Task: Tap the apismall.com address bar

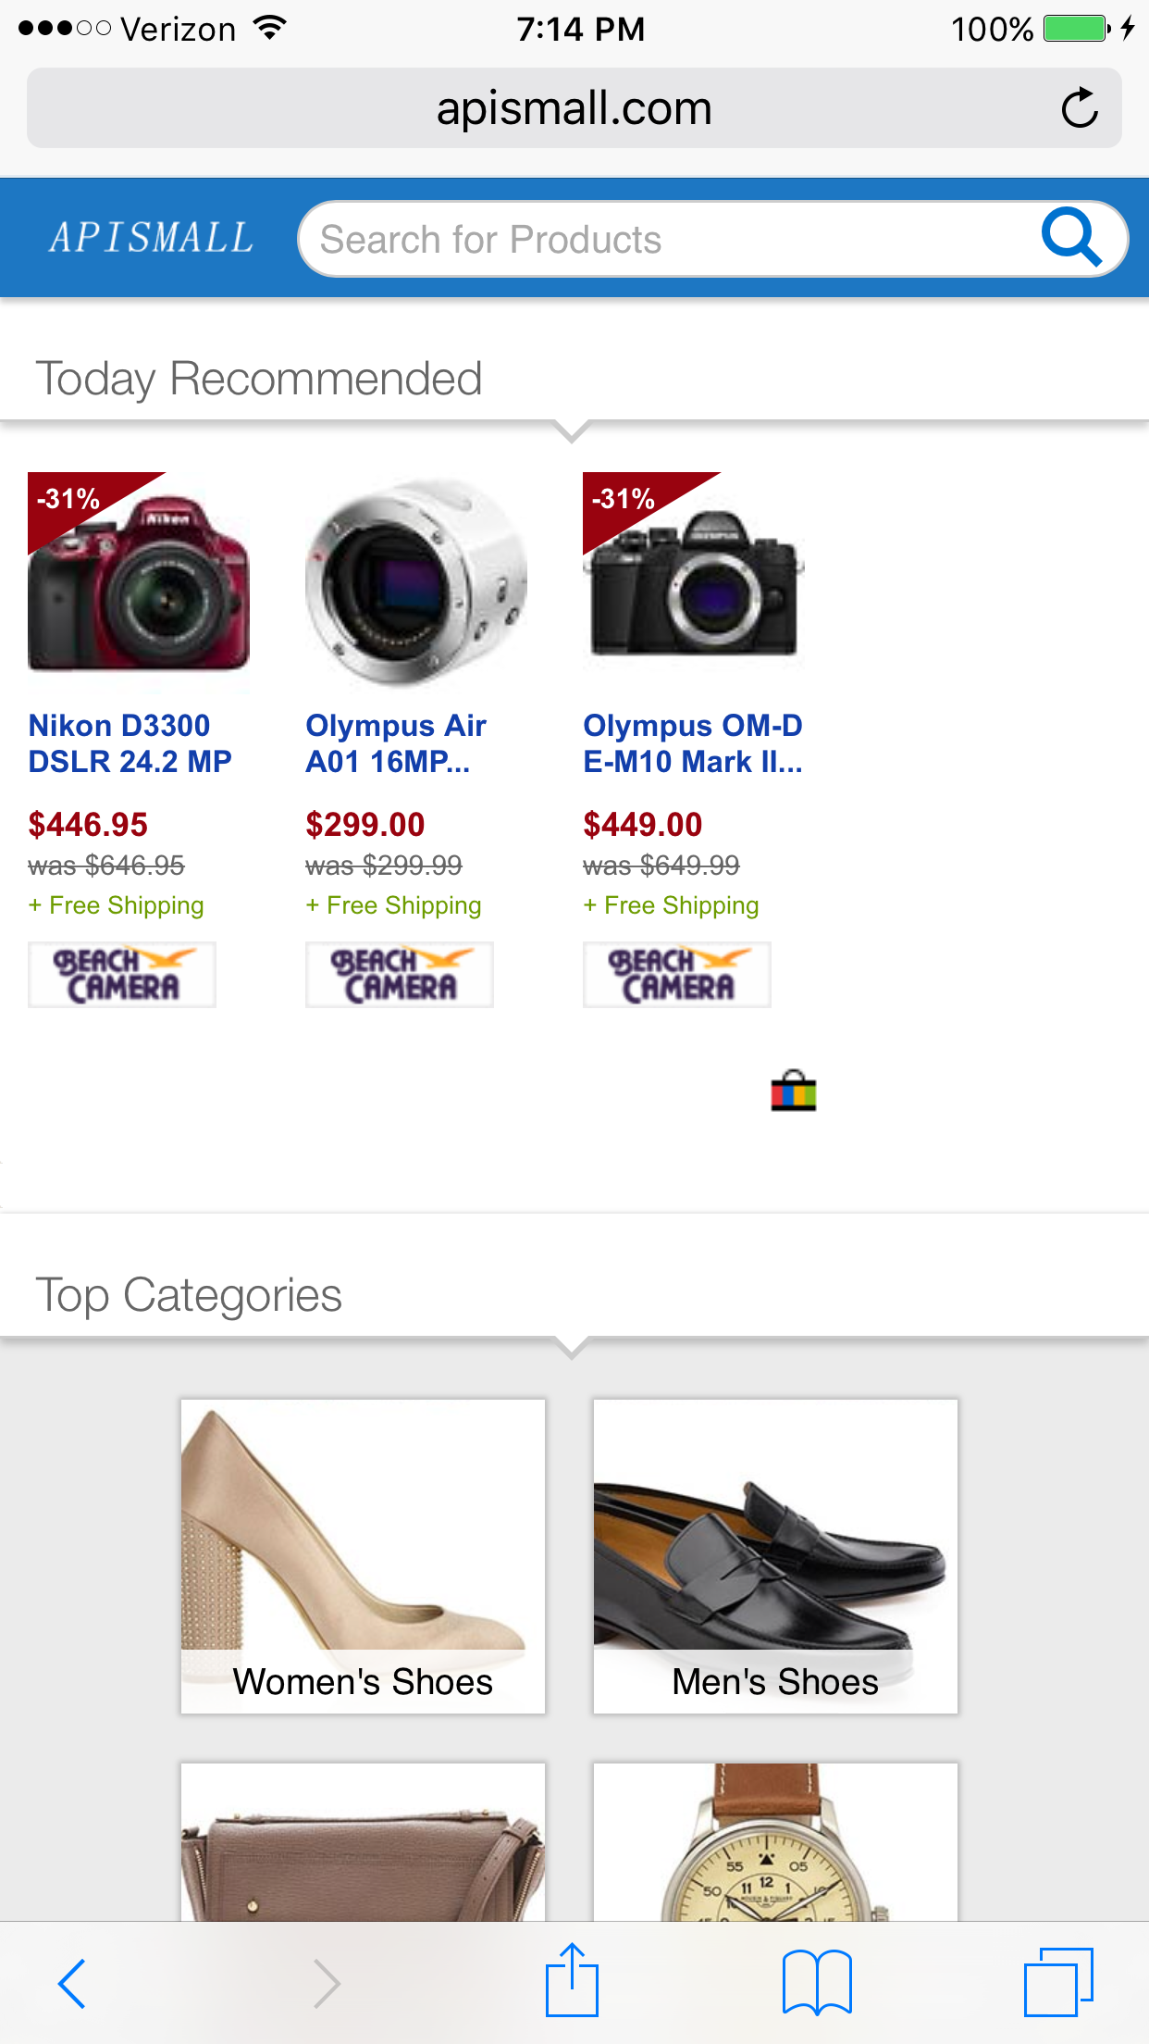Action: (574, 108)
